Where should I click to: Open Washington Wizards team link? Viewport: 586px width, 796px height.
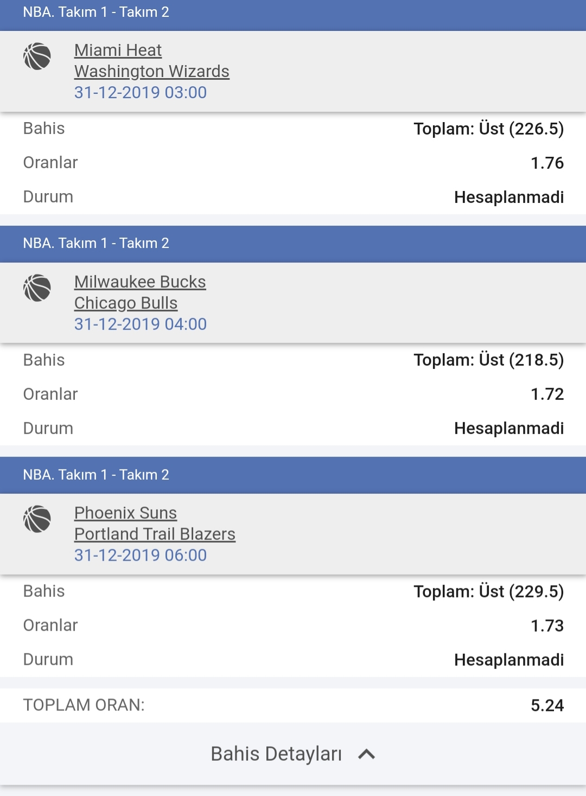(152, 72)
